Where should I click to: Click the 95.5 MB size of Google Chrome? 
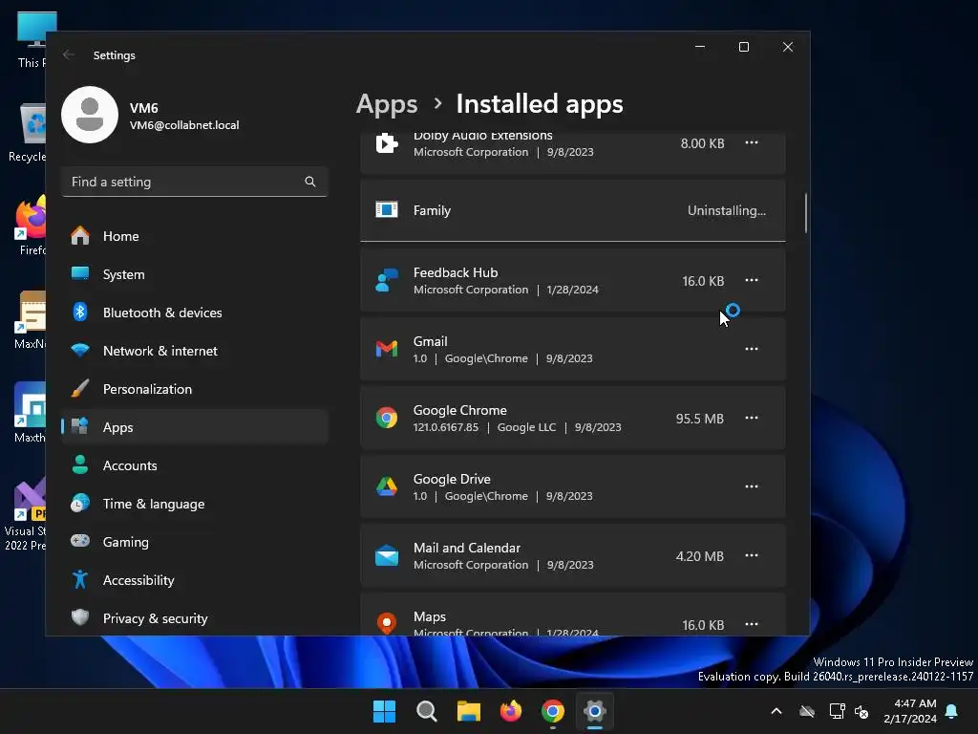point(700,419)
